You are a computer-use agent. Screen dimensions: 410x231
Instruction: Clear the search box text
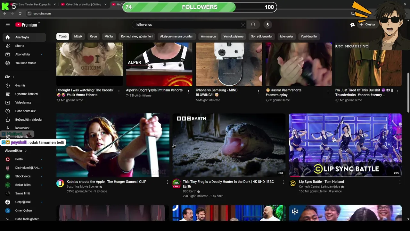(243, 25)
